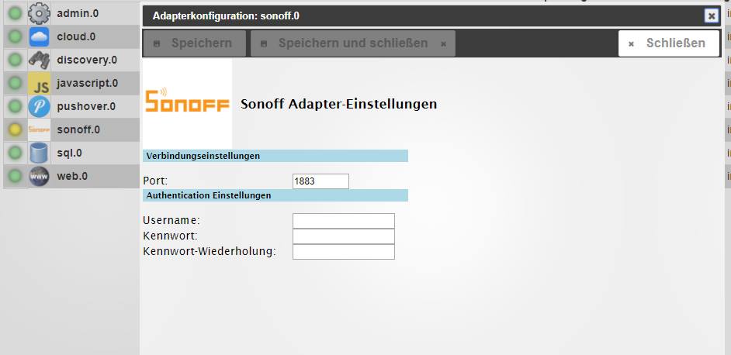Click the Schließen button
The height and width of the screenshot is (355, 731).
click(x=668, y=43)
